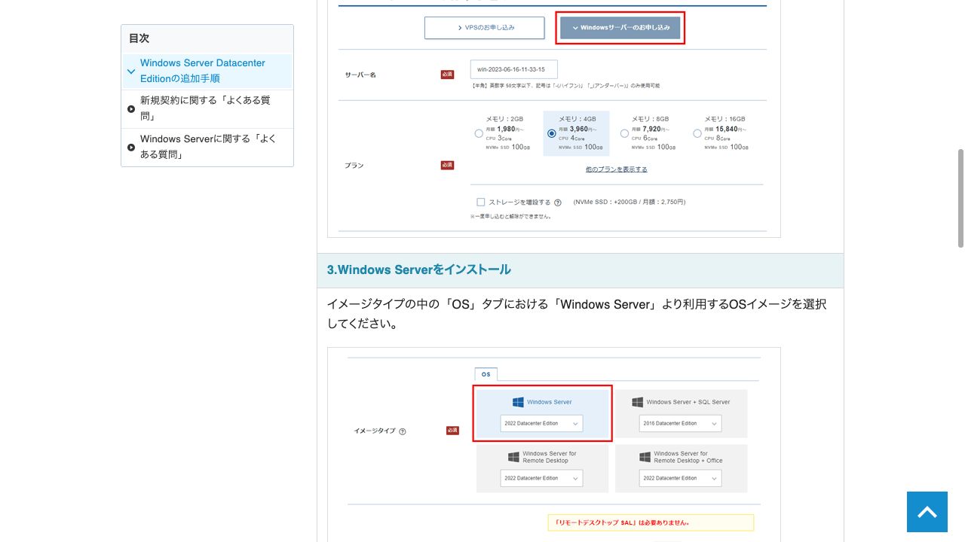Jump to 新規契約に関する「よくある質問」 section

[x=207, y=108]
